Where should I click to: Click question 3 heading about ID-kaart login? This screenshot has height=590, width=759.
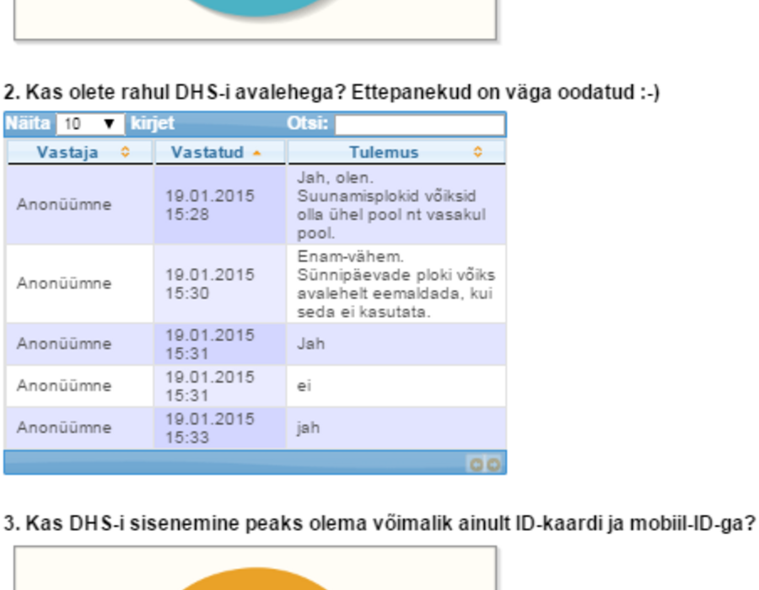pos(379,523)
